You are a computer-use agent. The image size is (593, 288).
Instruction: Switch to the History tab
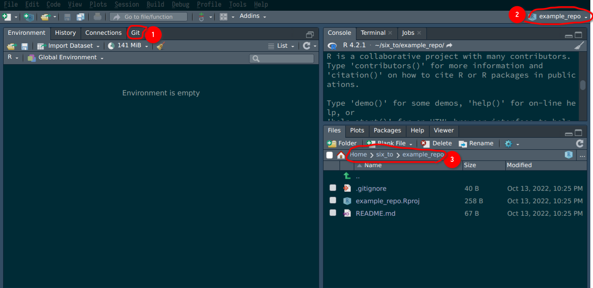click(x=65, y=33)
